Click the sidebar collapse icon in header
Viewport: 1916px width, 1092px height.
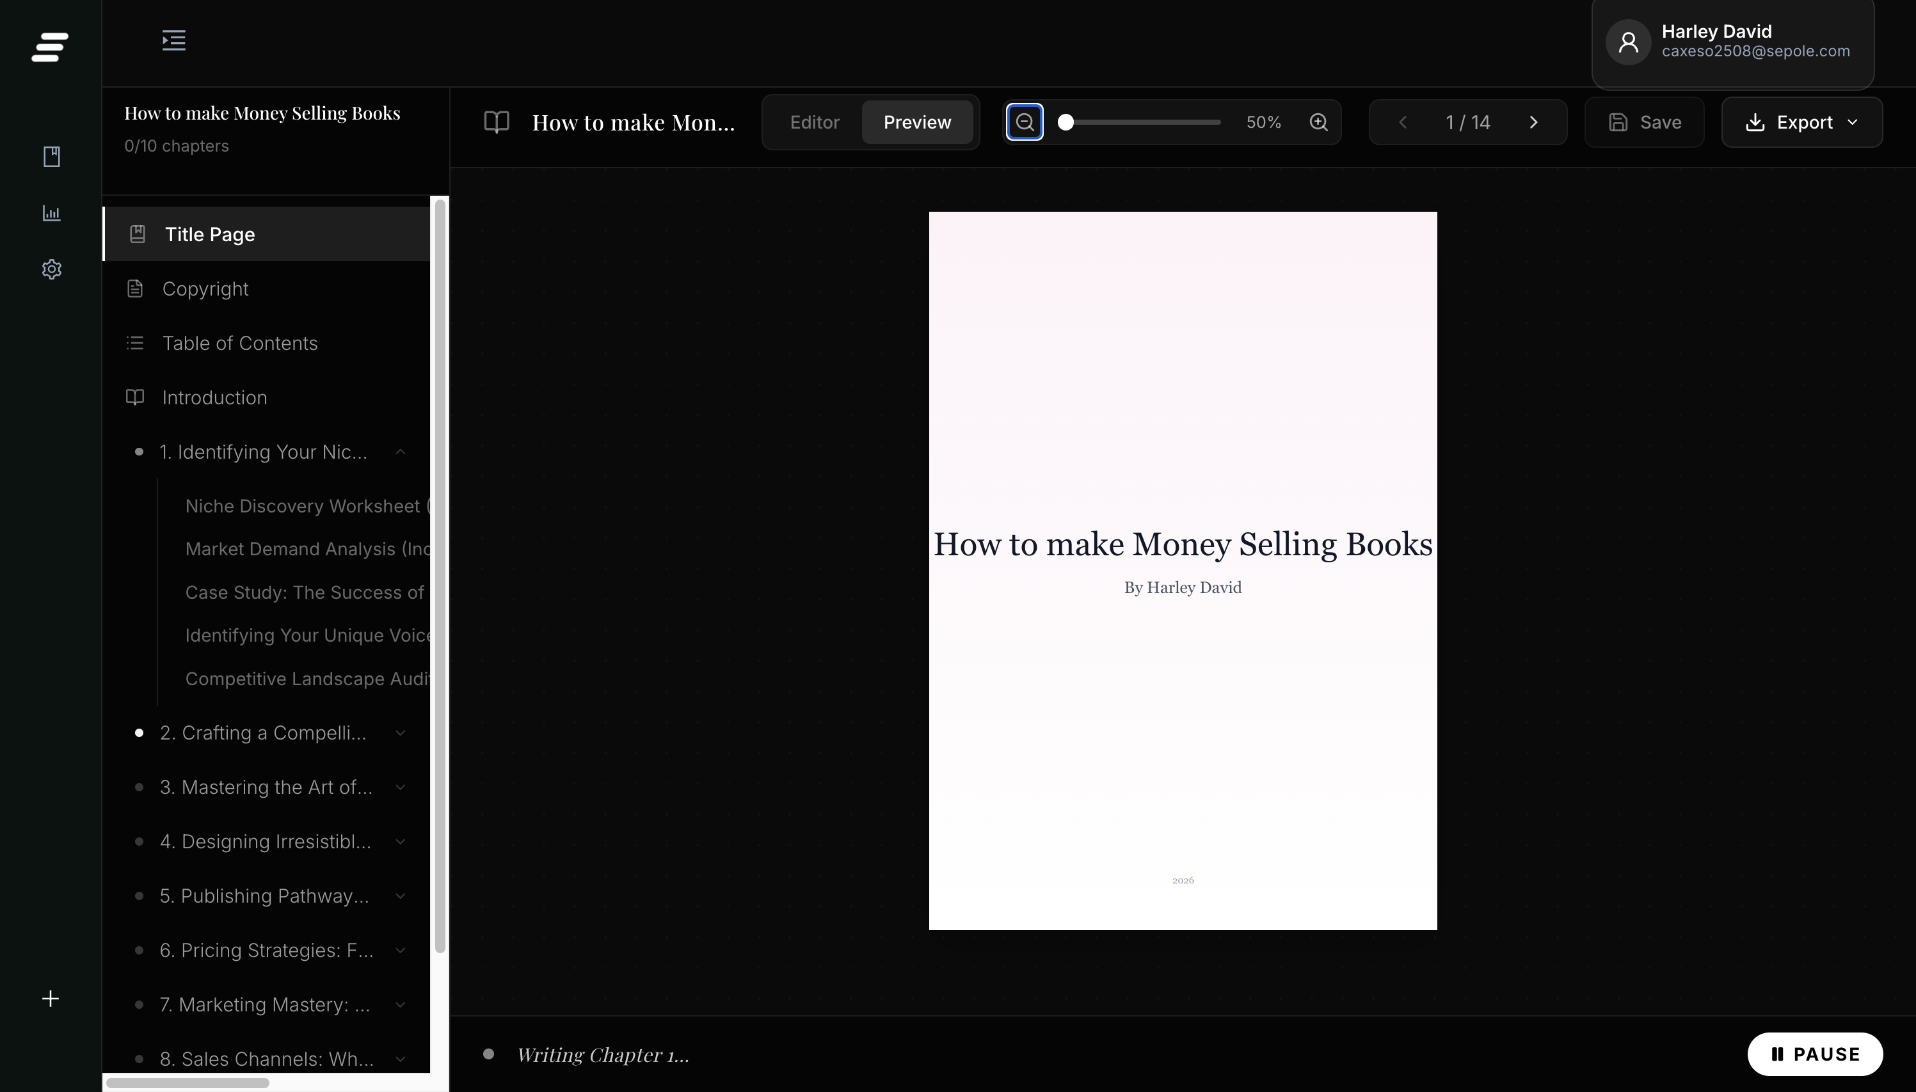(x=173, y=40)
